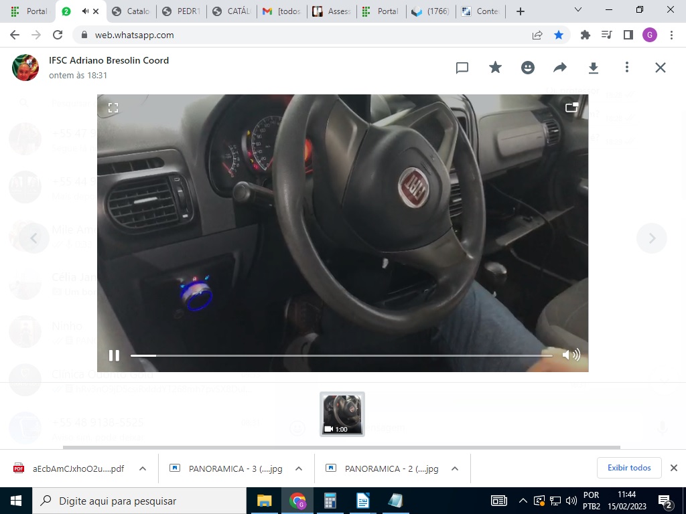This screenshot has height=514, width=686.
Task: Switch to the (1766) tab
Action: tap(432, 11)
